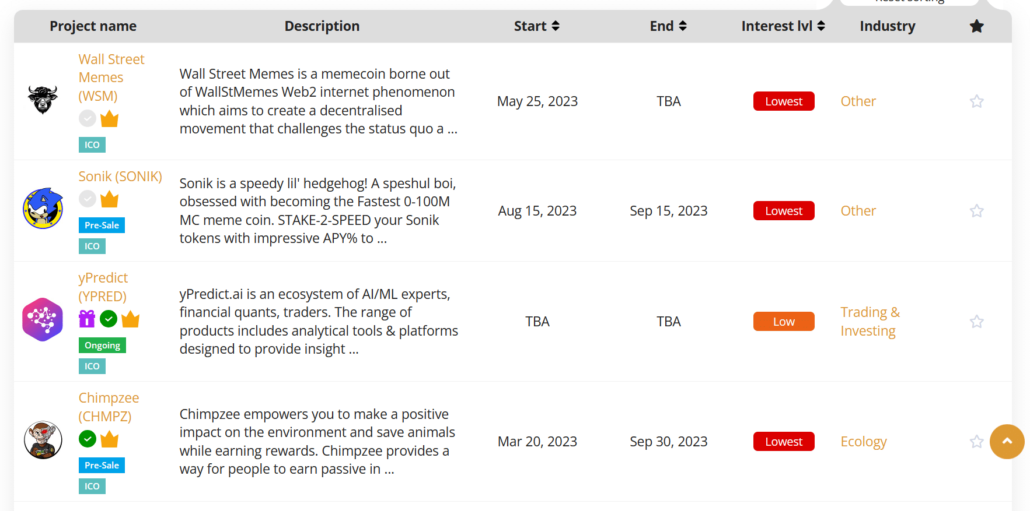Select Trading & Investing industry link
Image resolution: width=1030 pixels, height=511 pixels.
pyautogui.click(x=870, y=322)
